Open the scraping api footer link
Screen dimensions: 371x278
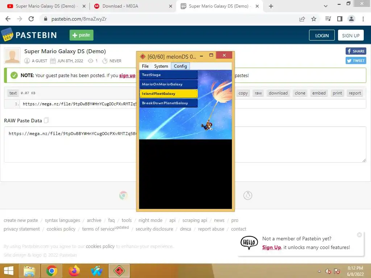[195, 220]
